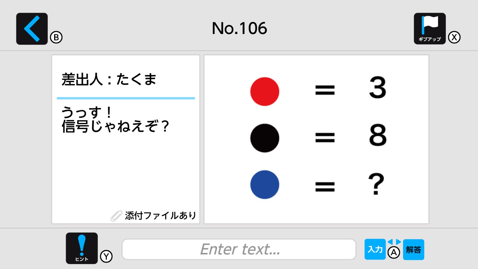The width and height of the screenshot is (478, 269).
Task: Click the paperclip attachment icon
Action: pyautogui.click(x=117, y=216)
